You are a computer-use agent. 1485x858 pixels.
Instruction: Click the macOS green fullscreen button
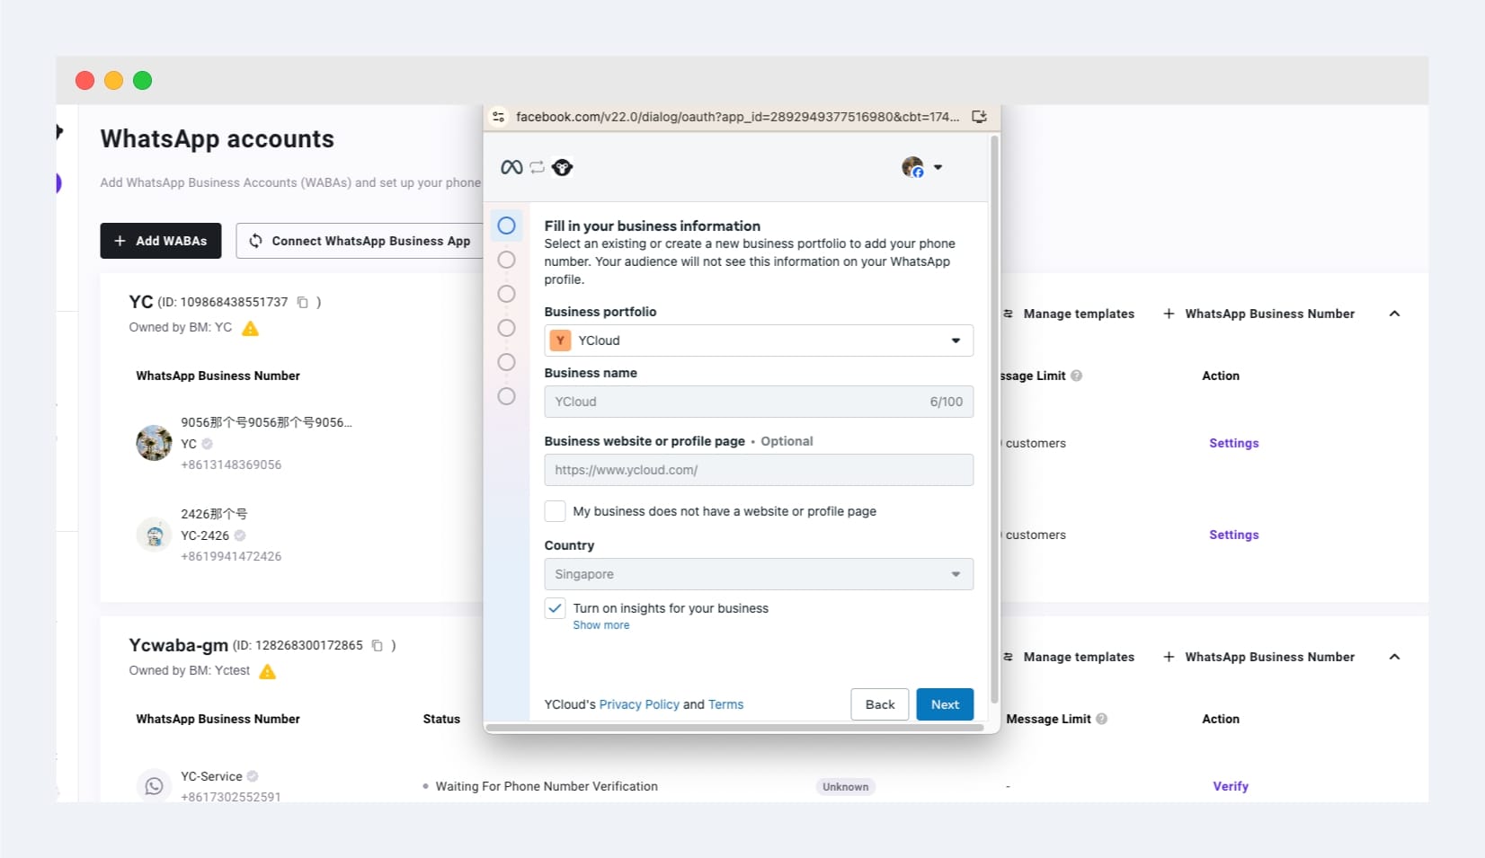tap(143, 81)
